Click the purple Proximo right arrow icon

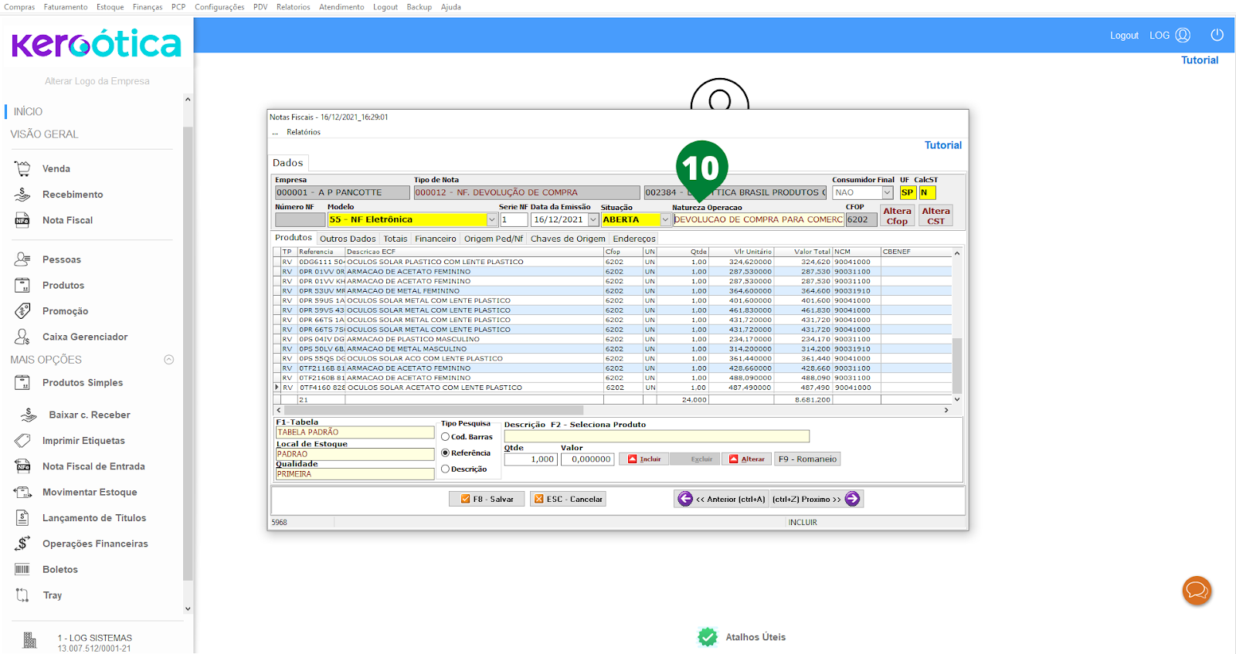pos(852,499)
